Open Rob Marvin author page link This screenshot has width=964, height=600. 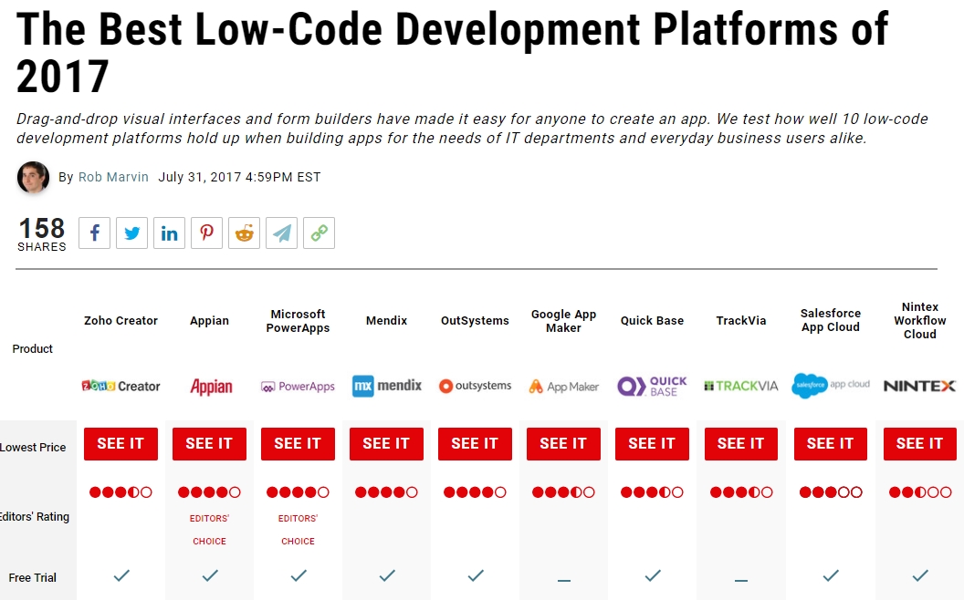(x=113, y=177)
